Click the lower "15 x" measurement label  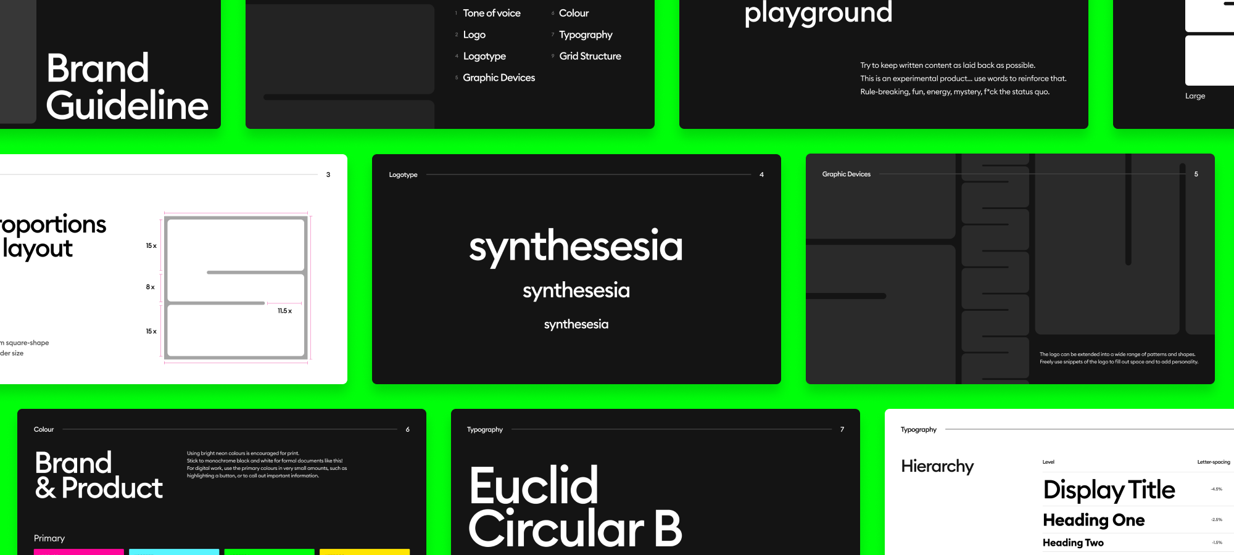point(151,332)
